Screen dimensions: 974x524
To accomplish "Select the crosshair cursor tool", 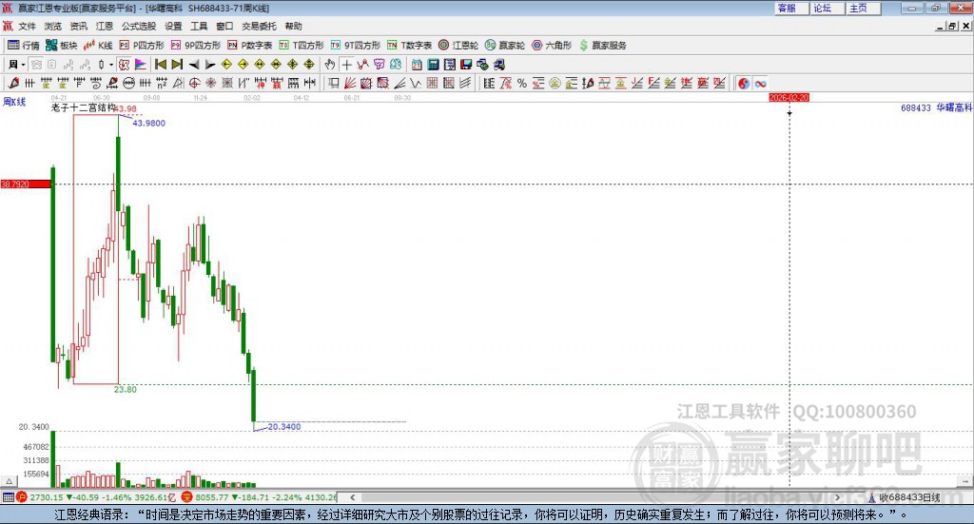I will [346, 65].
